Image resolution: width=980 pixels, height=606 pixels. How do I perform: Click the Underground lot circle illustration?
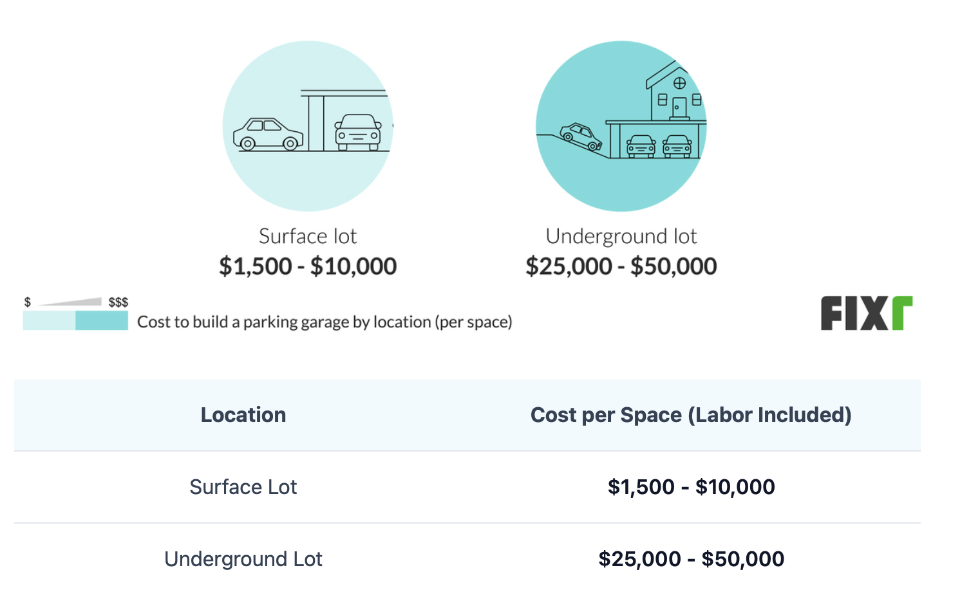[x=621, y=126]
